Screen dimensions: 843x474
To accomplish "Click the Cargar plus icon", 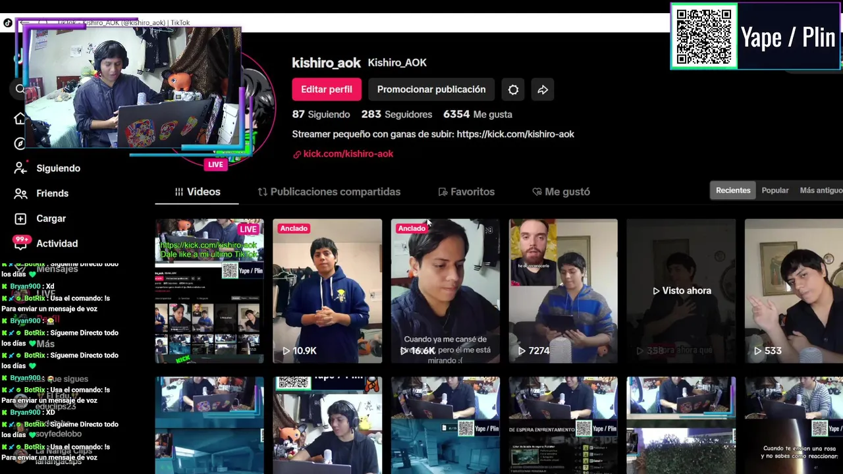I will [x=20, y=219].
